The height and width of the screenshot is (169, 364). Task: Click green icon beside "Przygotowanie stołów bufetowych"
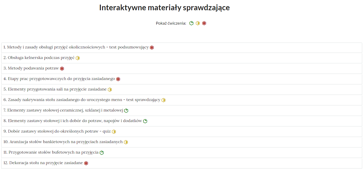click(x=102, y=152)
